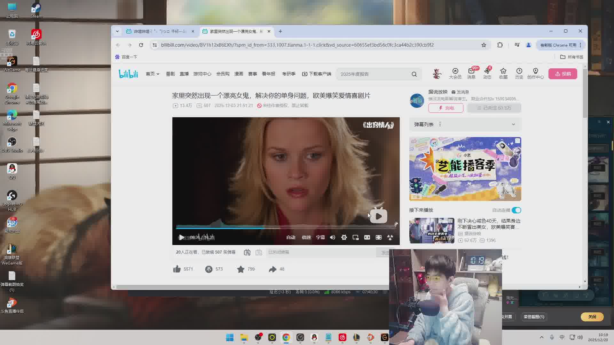Like the video with thumbs-up icon
This screenshot has width=614, height=345.
[x=177, y=269]
